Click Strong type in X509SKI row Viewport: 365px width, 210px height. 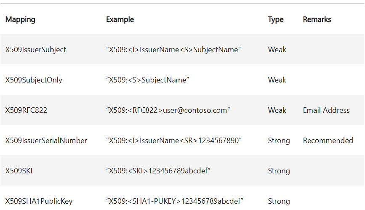(279, 171)
